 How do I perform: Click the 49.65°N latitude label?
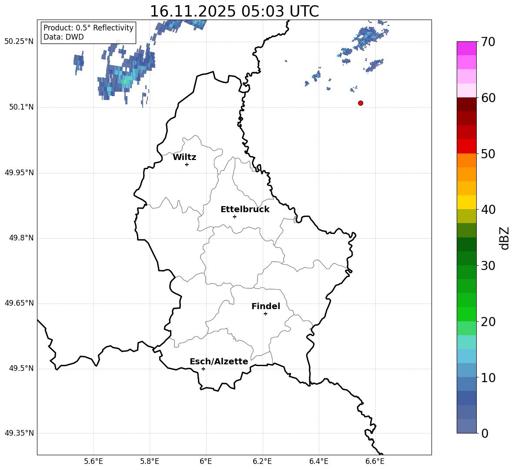(x=19, y=303)
